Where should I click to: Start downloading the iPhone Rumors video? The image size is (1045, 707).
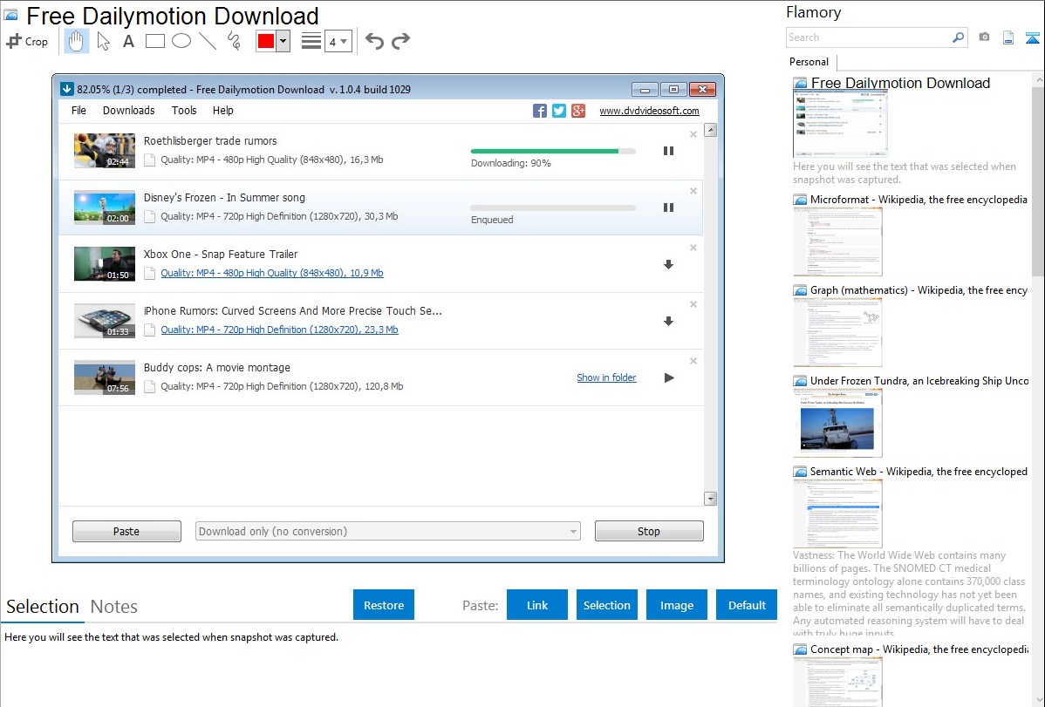click(668, 321)
